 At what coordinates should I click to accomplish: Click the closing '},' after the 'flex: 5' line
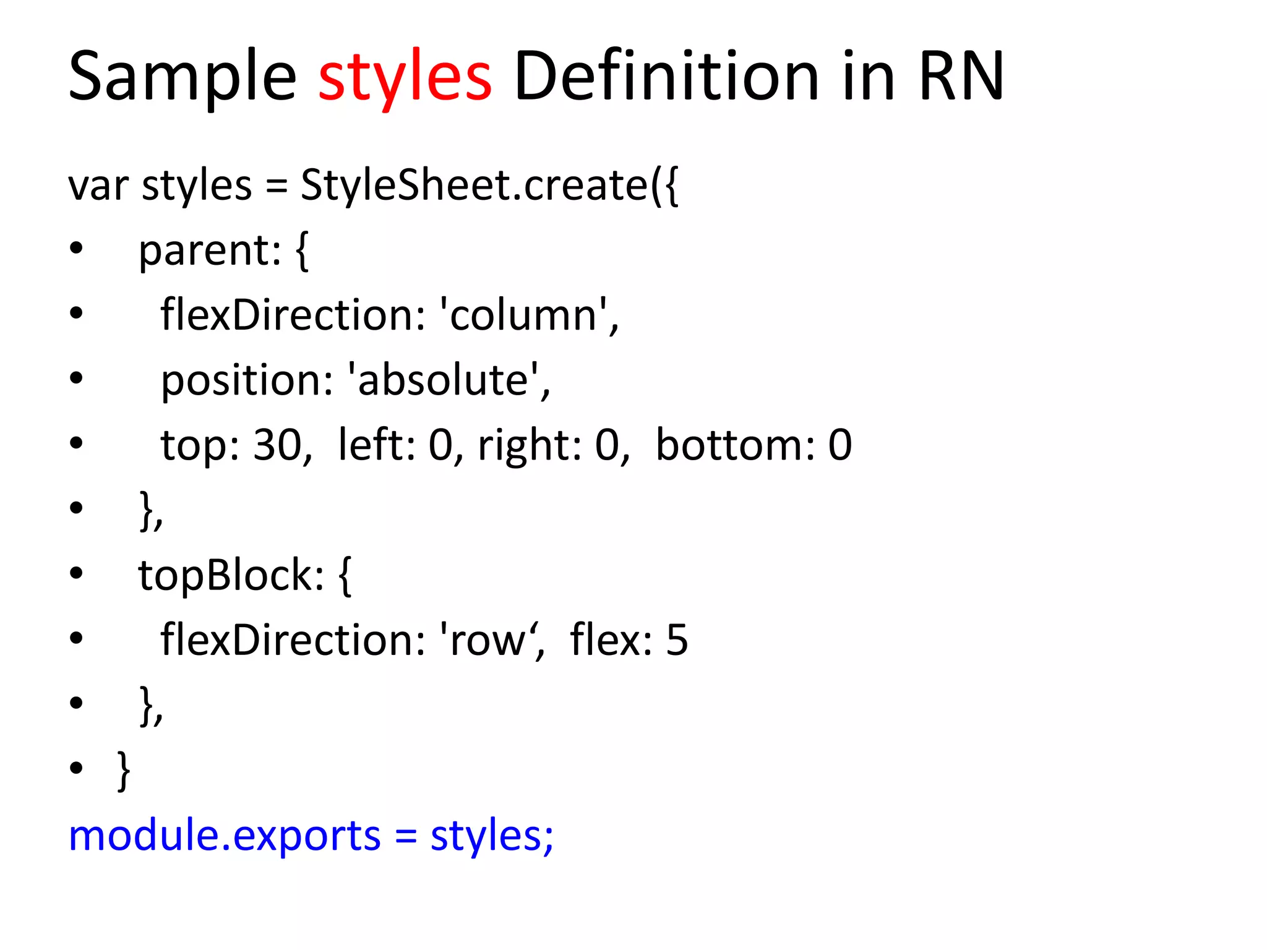tap(152, 706)
